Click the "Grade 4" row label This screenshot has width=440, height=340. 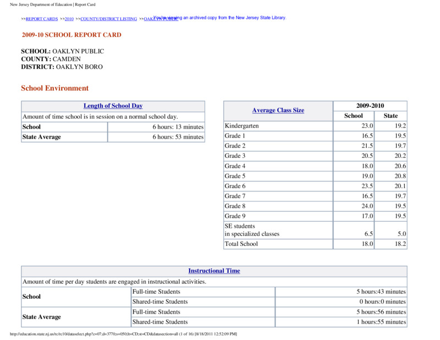[x=235, y=166]
